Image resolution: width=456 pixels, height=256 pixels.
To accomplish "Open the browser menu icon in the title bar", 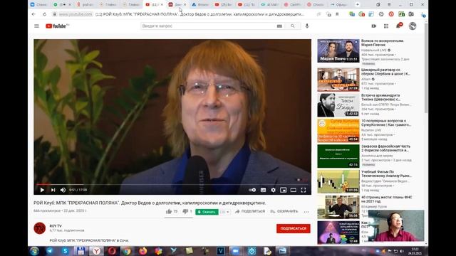I will pos(389,5).
